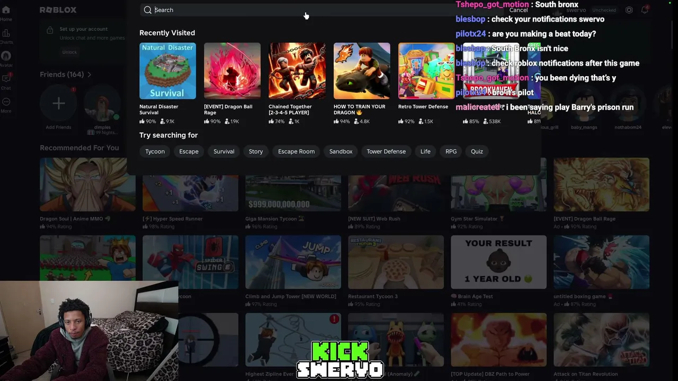Click the Restaurant Tycoon 3 title link
Image resolution: width=678 pixels, height=381 pixels.
tap(373, 296)
